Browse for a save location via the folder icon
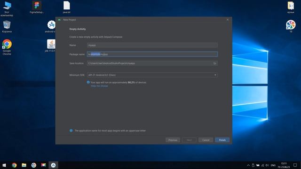This screenshot has width=301, height=169. point(214,63)
